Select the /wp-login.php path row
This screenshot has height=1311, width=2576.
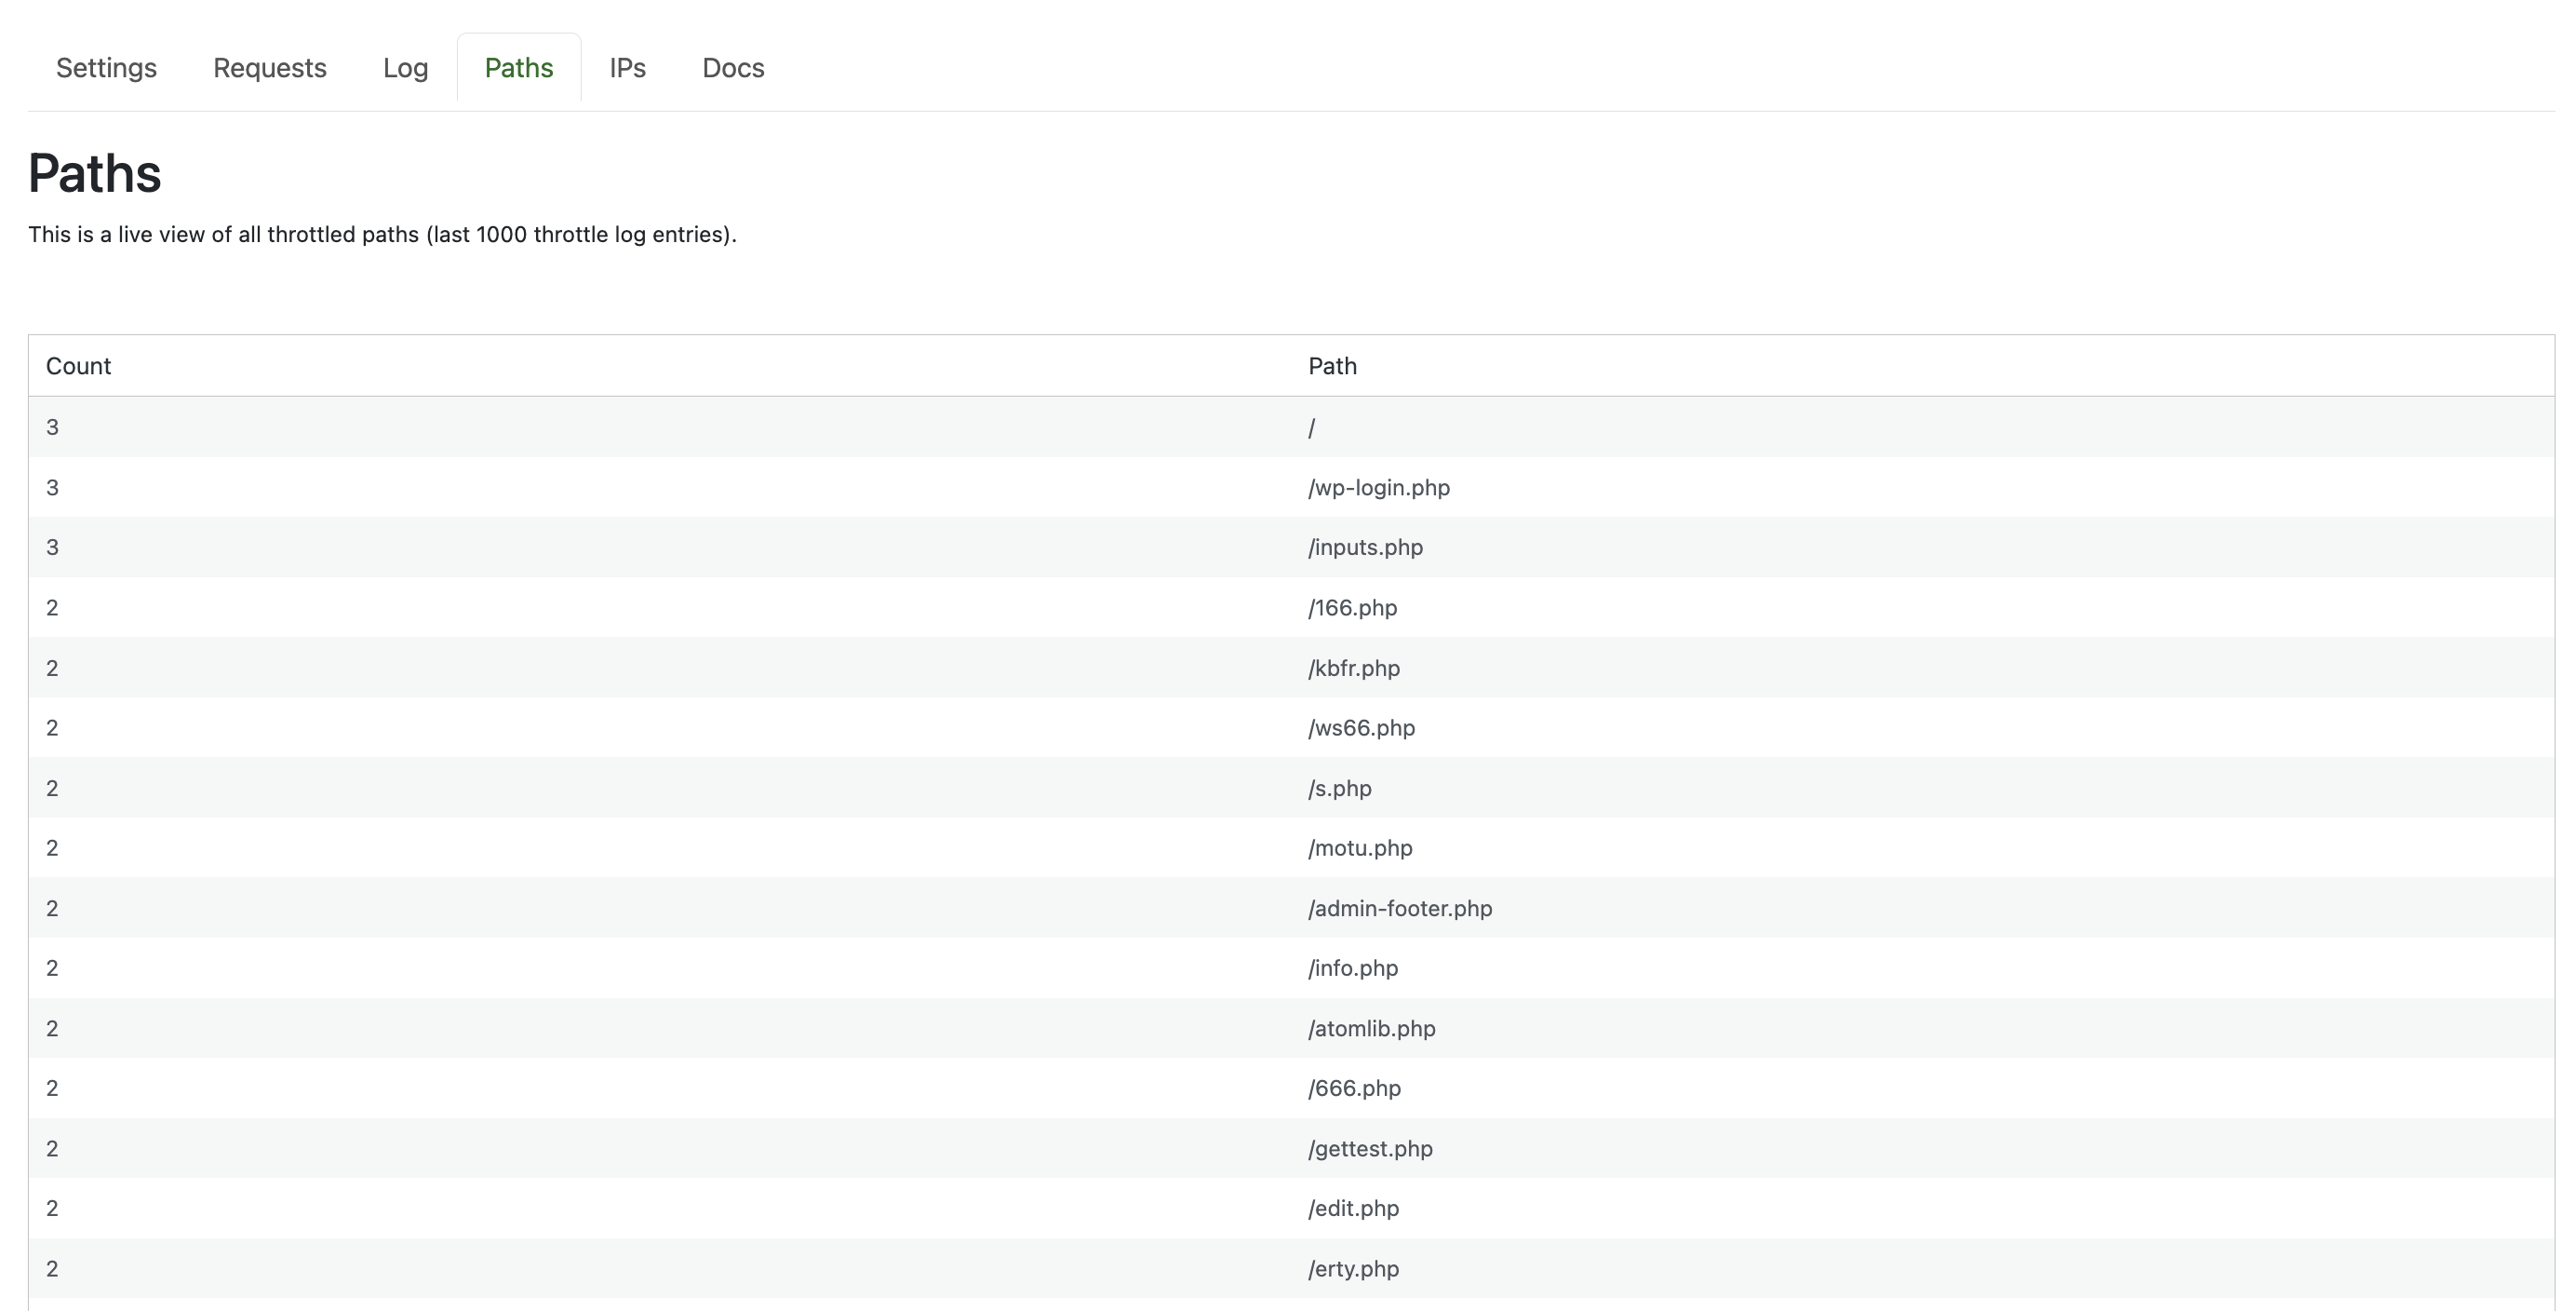tap(1378, 487)
